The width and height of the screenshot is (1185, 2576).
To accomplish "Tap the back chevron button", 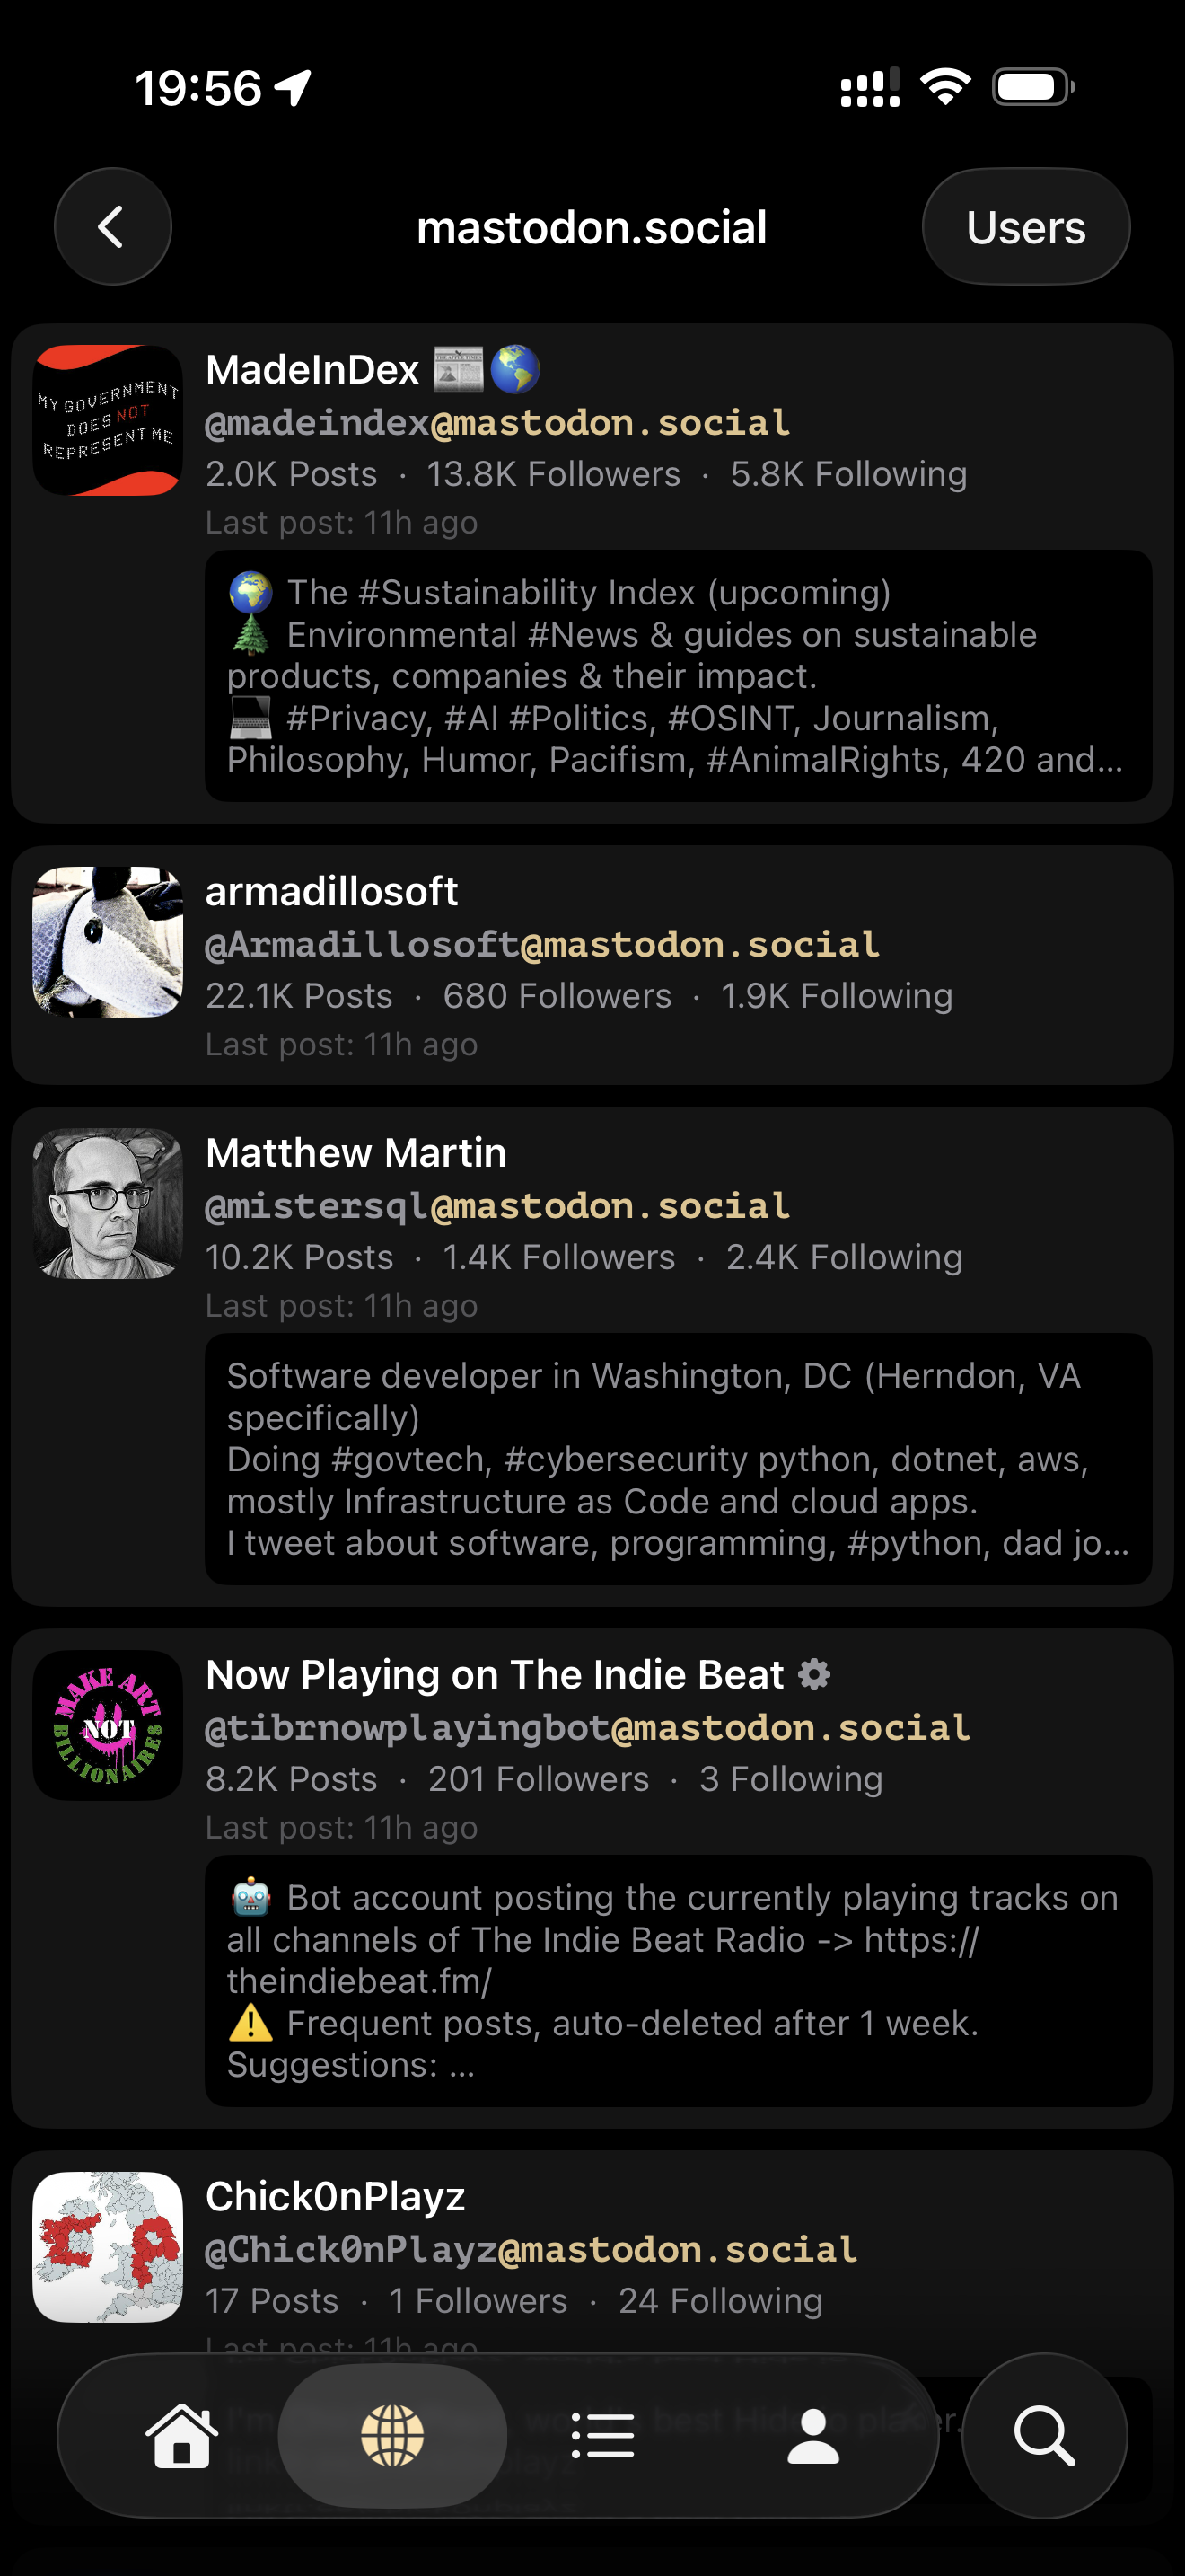I will click(x=113, y=226).
